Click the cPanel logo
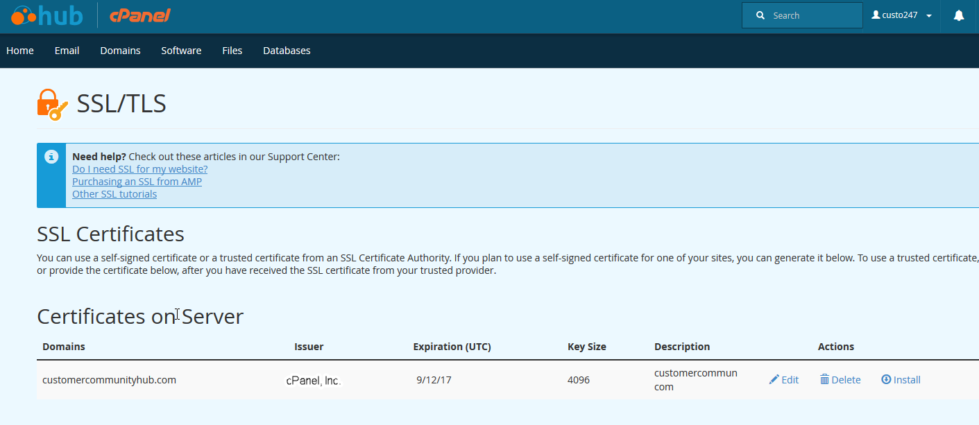Viewport: 979px width, 425px height. coord(139,15)
